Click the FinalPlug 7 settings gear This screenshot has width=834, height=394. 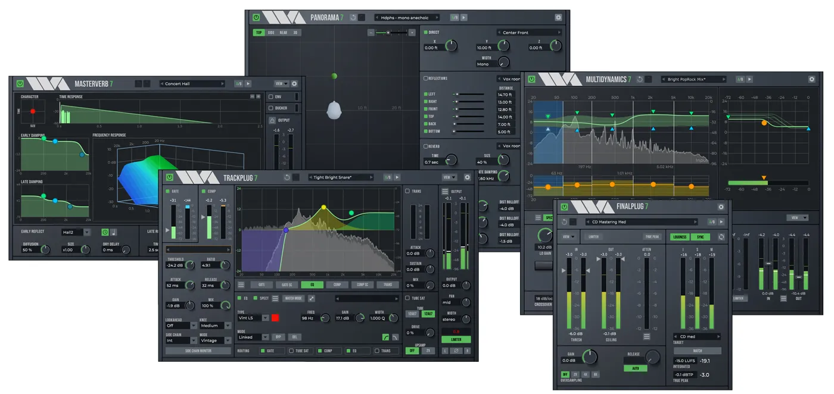point(720,207)
